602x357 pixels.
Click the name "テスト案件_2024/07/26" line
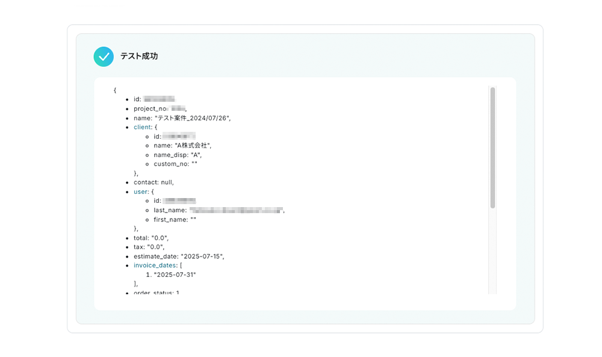(182, 118)
